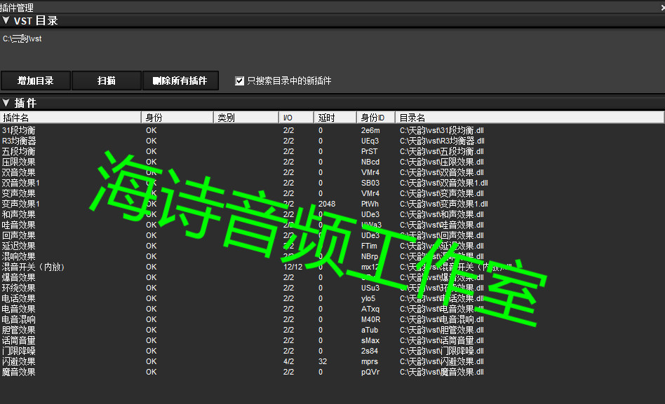Click the 4/2 I/O value
This screenshot has height=404, width=665.
pos(288,361)
